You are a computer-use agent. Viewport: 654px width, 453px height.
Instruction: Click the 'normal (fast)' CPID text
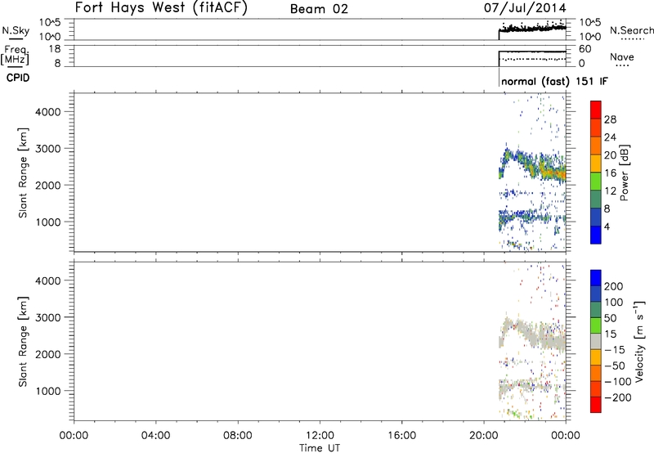[535, 81]
